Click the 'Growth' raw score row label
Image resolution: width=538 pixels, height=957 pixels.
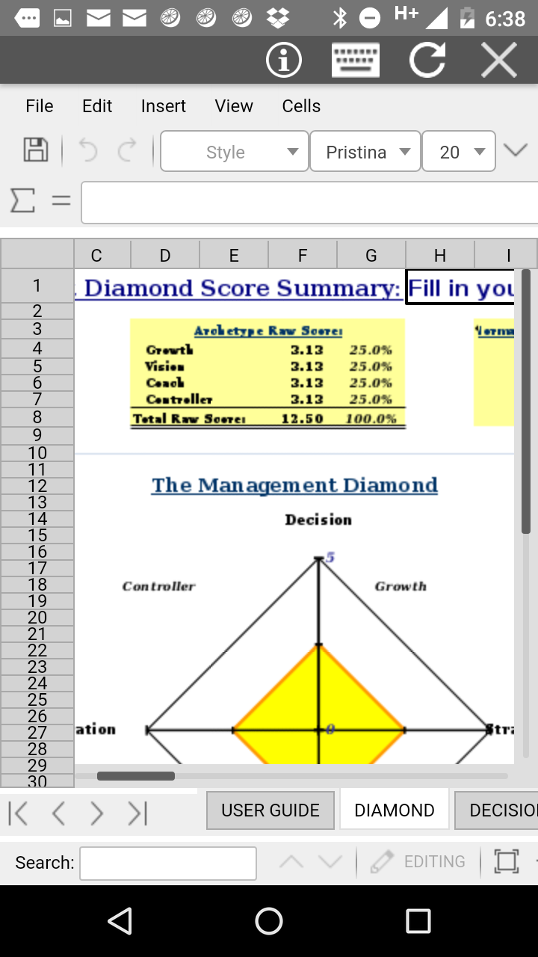pyautogui.click(x=170, y=350)
